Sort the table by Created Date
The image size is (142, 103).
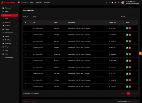coord(116,23)
